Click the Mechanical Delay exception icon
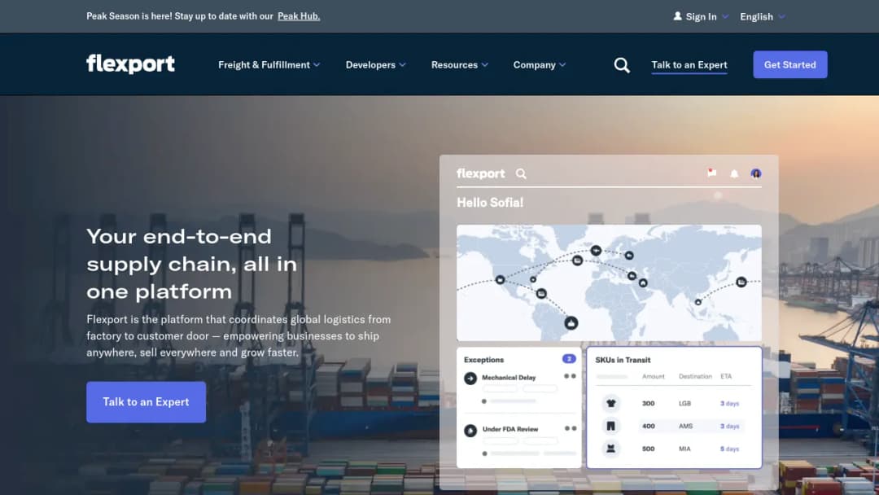 tap(470, 379)
